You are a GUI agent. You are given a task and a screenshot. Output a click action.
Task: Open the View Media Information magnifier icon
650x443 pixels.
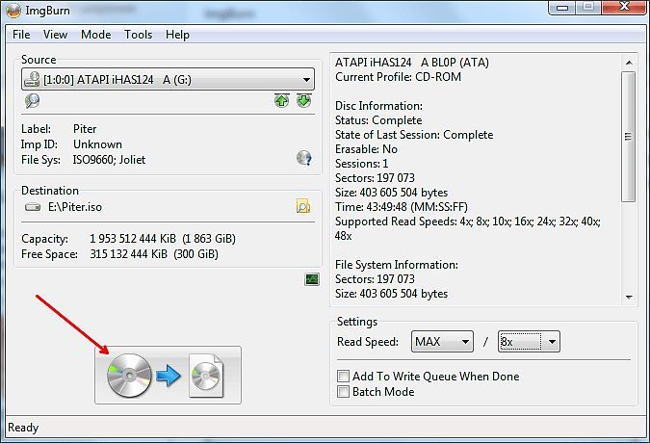[32, 101]
